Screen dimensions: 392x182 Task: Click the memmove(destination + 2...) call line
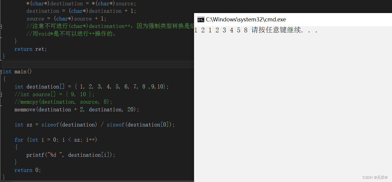tap(77, 110)
